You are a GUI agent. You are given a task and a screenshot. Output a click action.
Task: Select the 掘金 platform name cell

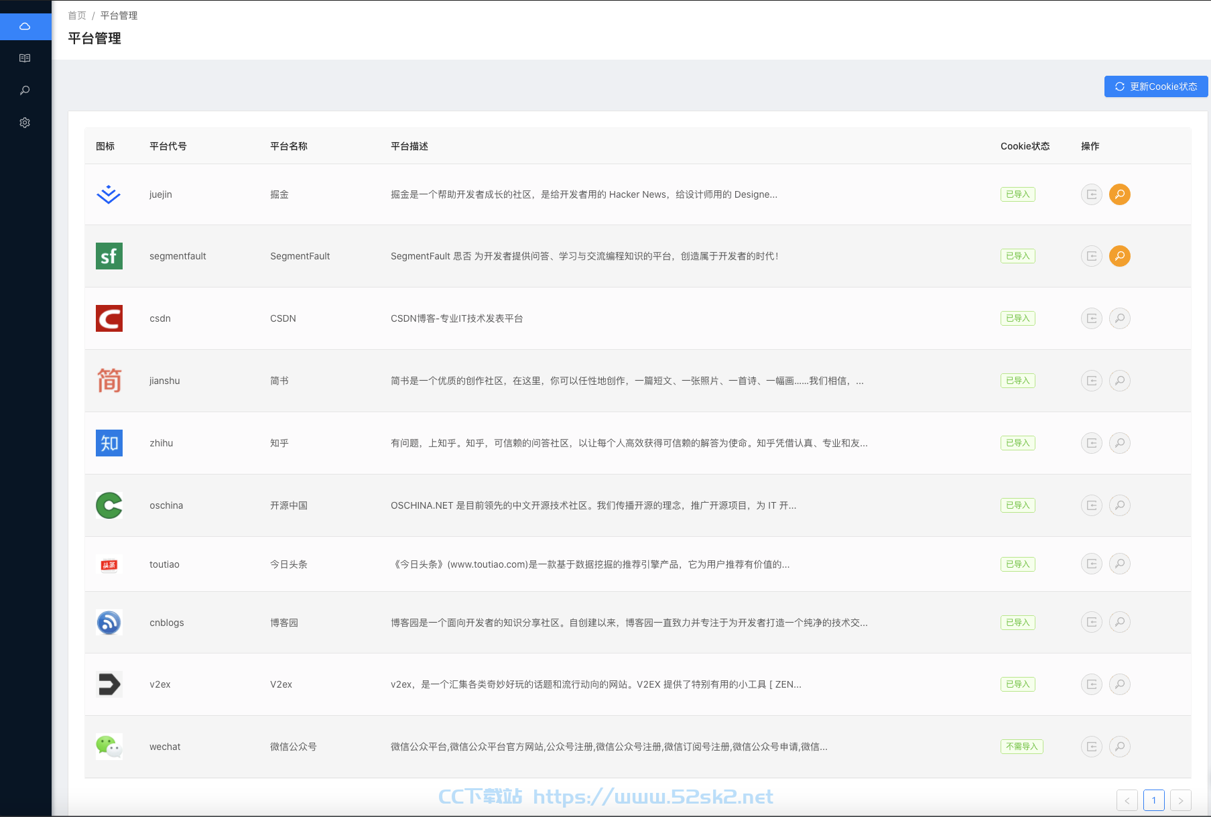coord(279,194)
